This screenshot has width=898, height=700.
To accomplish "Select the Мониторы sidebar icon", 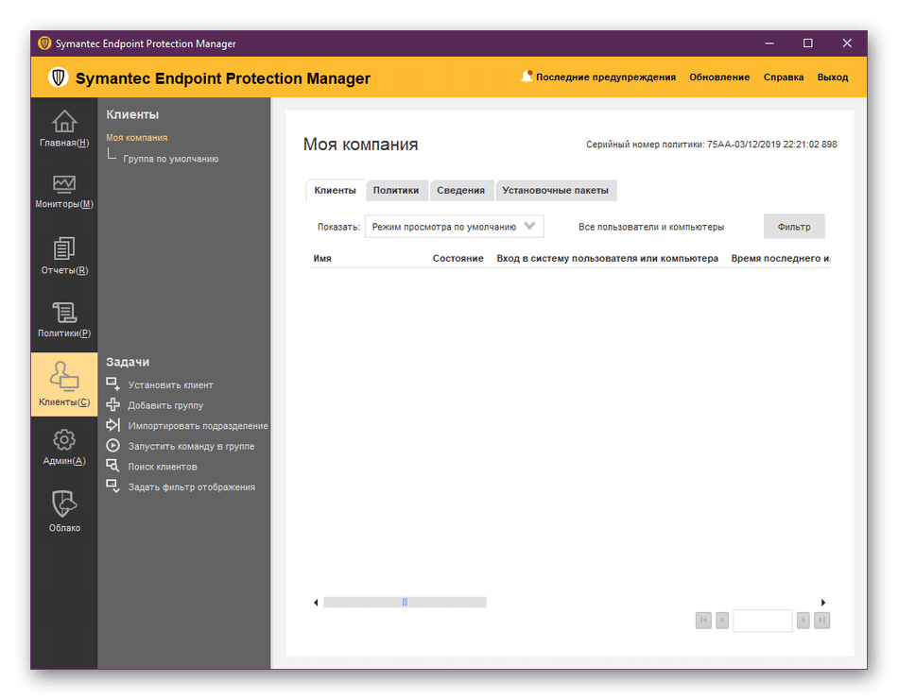I will [x=63, y=194].
